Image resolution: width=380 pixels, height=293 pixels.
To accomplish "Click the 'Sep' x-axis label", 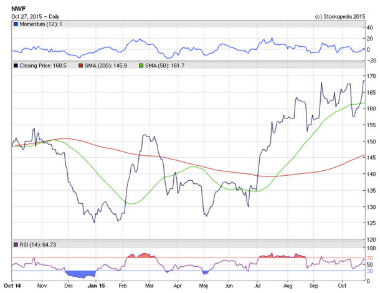I will (314, 286).
